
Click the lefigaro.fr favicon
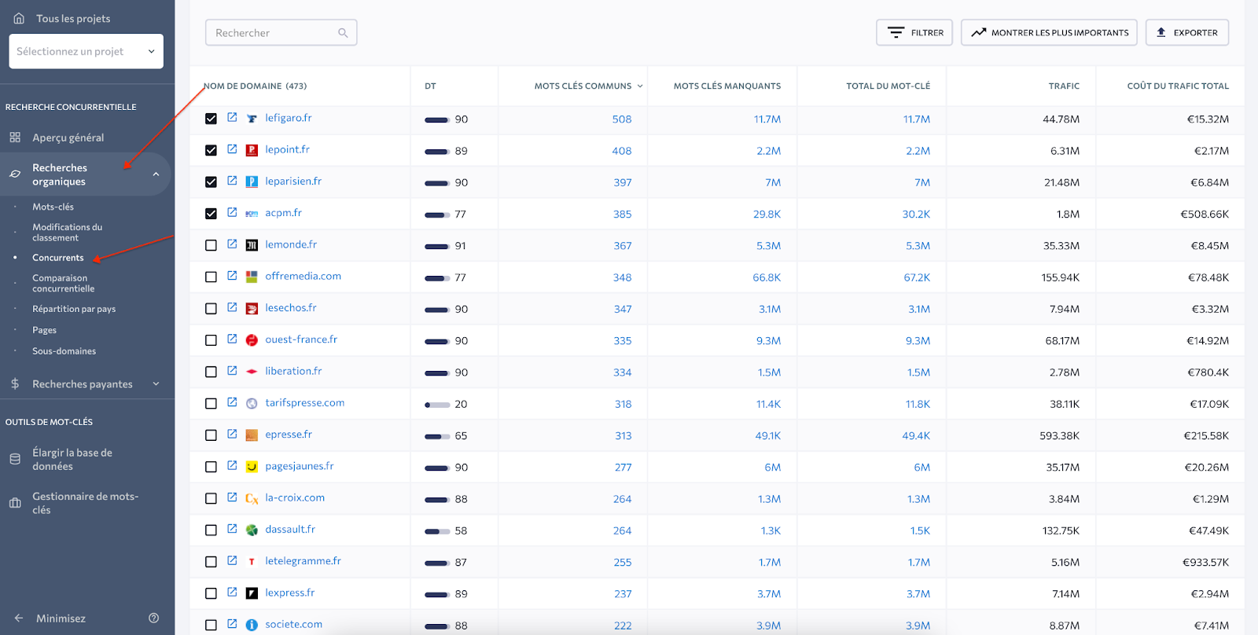pyautogui.click(x=252, y=119)
